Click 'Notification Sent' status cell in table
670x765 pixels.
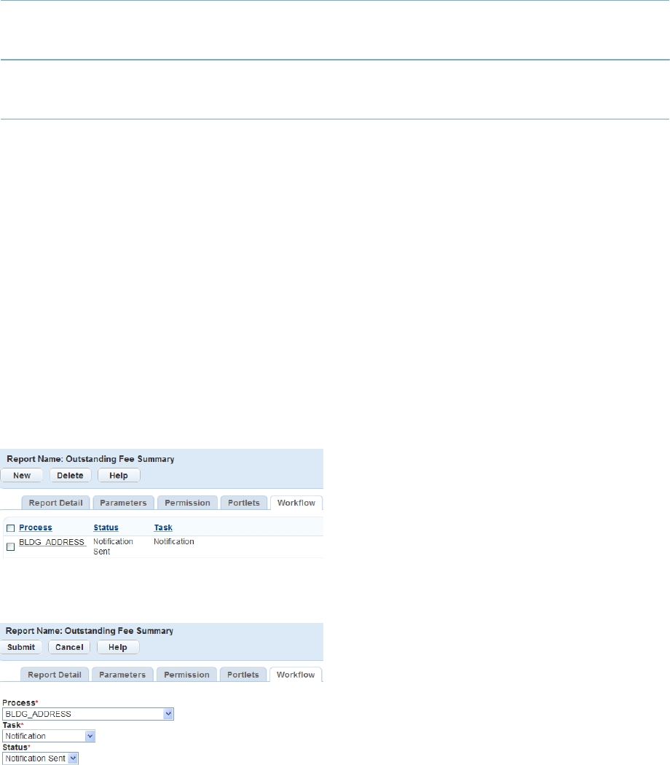pos(113,546)
